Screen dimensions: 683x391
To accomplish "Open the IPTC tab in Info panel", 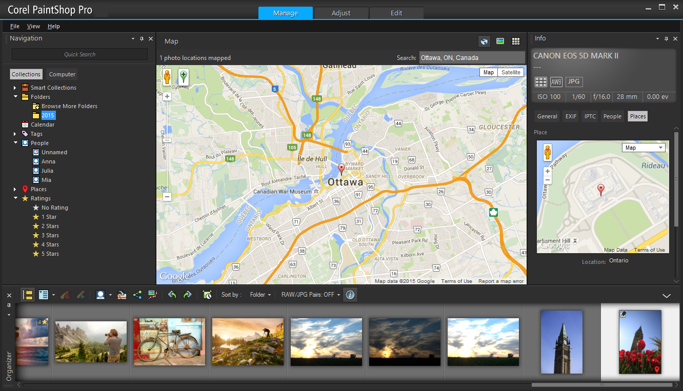I will click(x=590, y=116).
